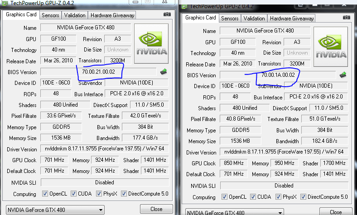Image resolution: width=357 pixels, height=215 pixels.
Task: Toggle OpenCL checkbox in left window
Action: click(45, 194)
